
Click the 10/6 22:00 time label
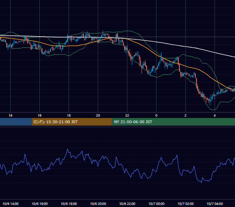point(127,204)
